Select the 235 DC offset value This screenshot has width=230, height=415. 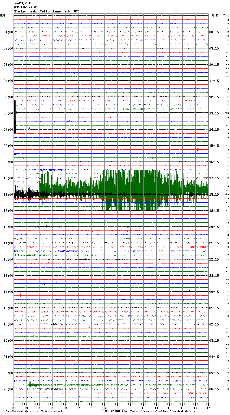click(x=226, y=113)
